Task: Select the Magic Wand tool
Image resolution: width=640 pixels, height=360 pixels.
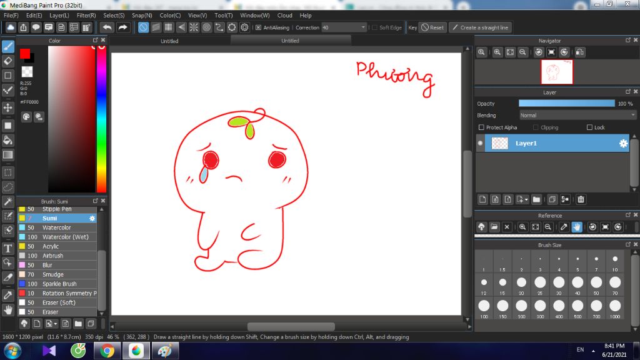Action: click(x=7, y=201)
